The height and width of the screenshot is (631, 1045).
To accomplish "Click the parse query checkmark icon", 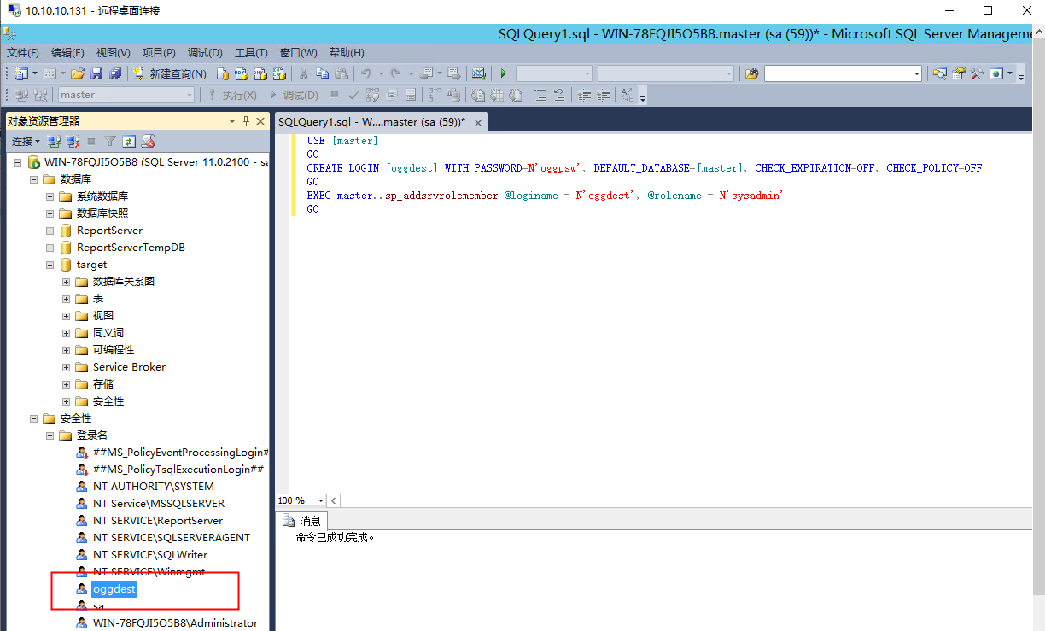I will [x=353, y=95].
